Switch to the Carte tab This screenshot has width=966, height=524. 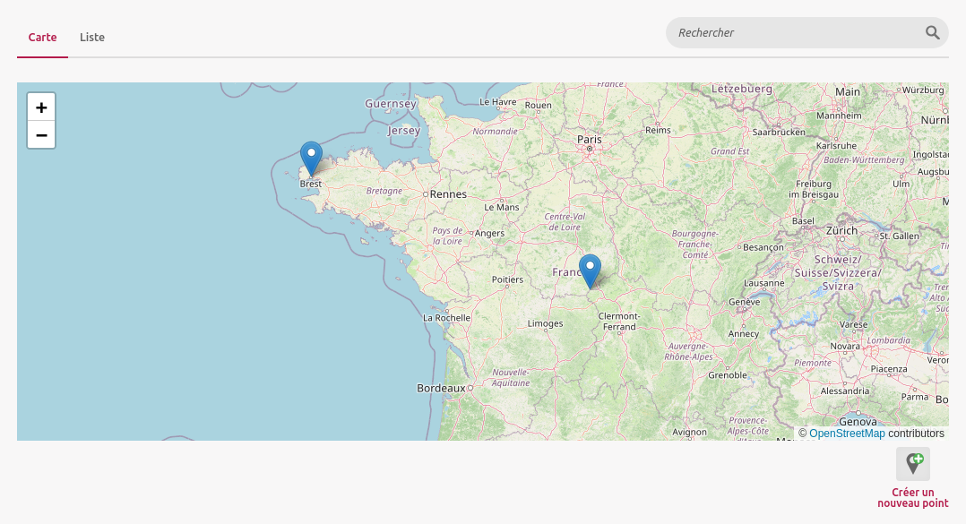(42, 37)
